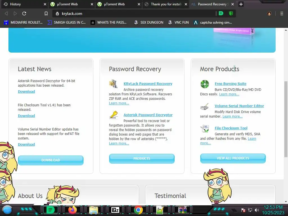The width and height of the screenshot is (288, 216).
Task: Open the captcha solving sim... bookmark
Action: click(213, 22)
